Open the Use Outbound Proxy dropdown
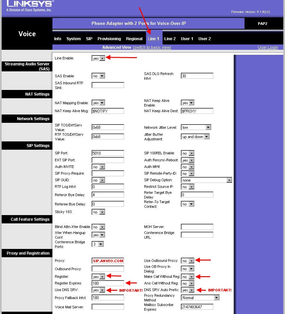The image size is (285, 314). coord(187,261)
